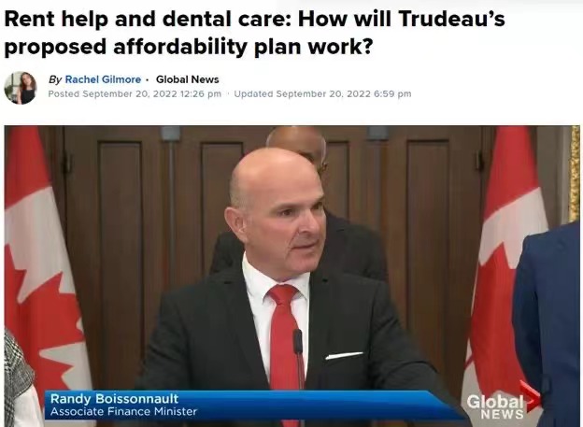Click the Updated September 20 6:59 pm timestamp

[x=322, y=93]
